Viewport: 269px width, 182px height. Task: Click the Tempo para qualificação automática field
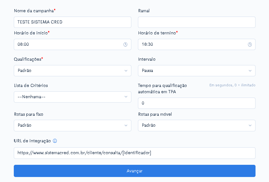click(197, 103)
